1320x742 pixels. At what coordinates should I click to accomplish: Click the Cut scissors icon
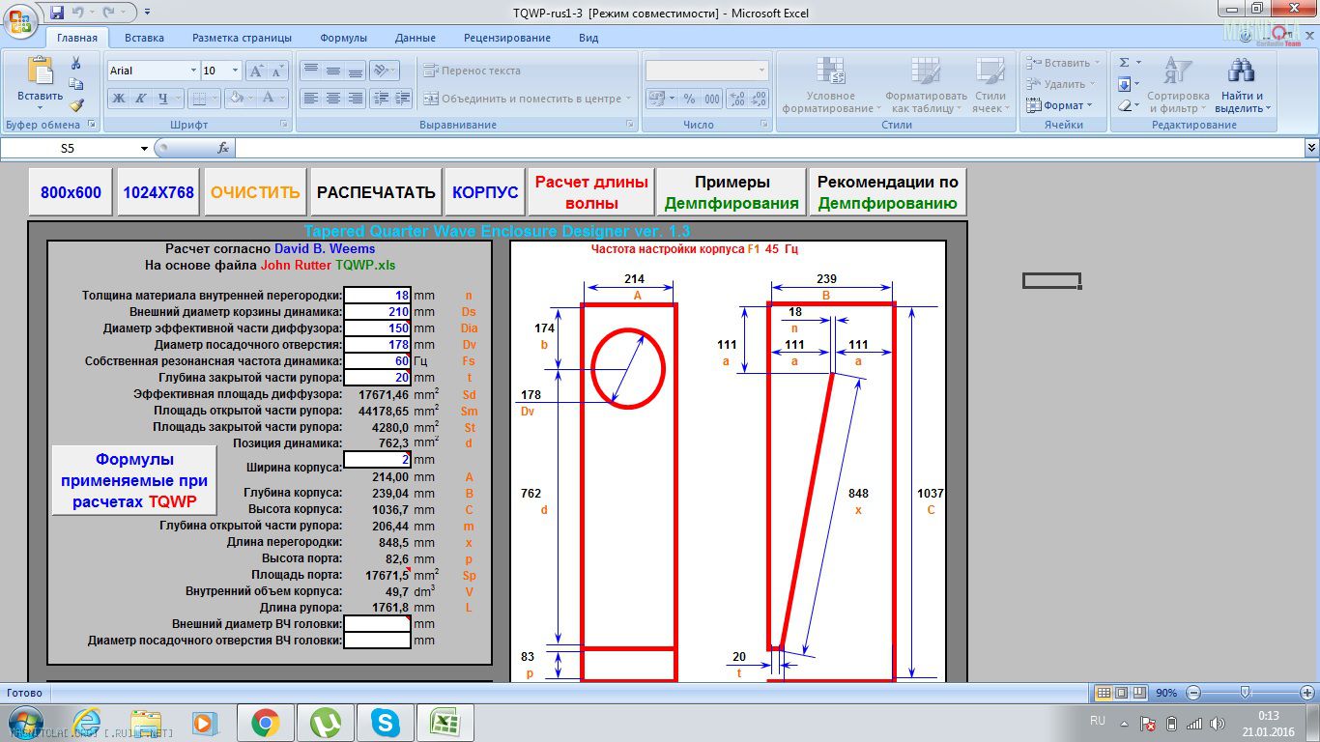[76, 63]
